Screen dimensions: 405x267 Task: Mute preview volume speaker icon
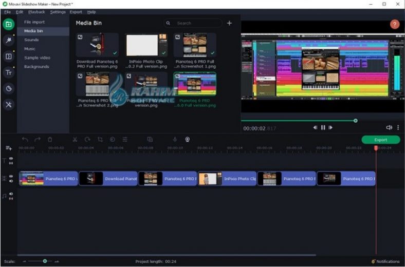click(389, 127)
